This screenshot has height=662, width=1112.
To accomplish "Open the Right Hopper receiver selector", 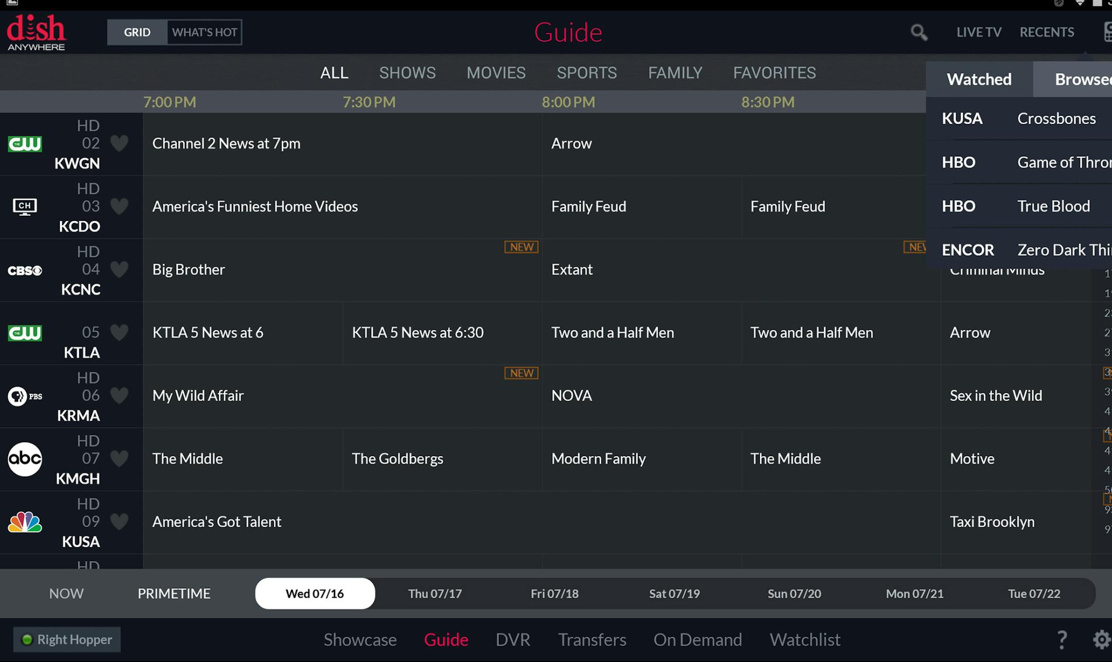I will point(67,639).
